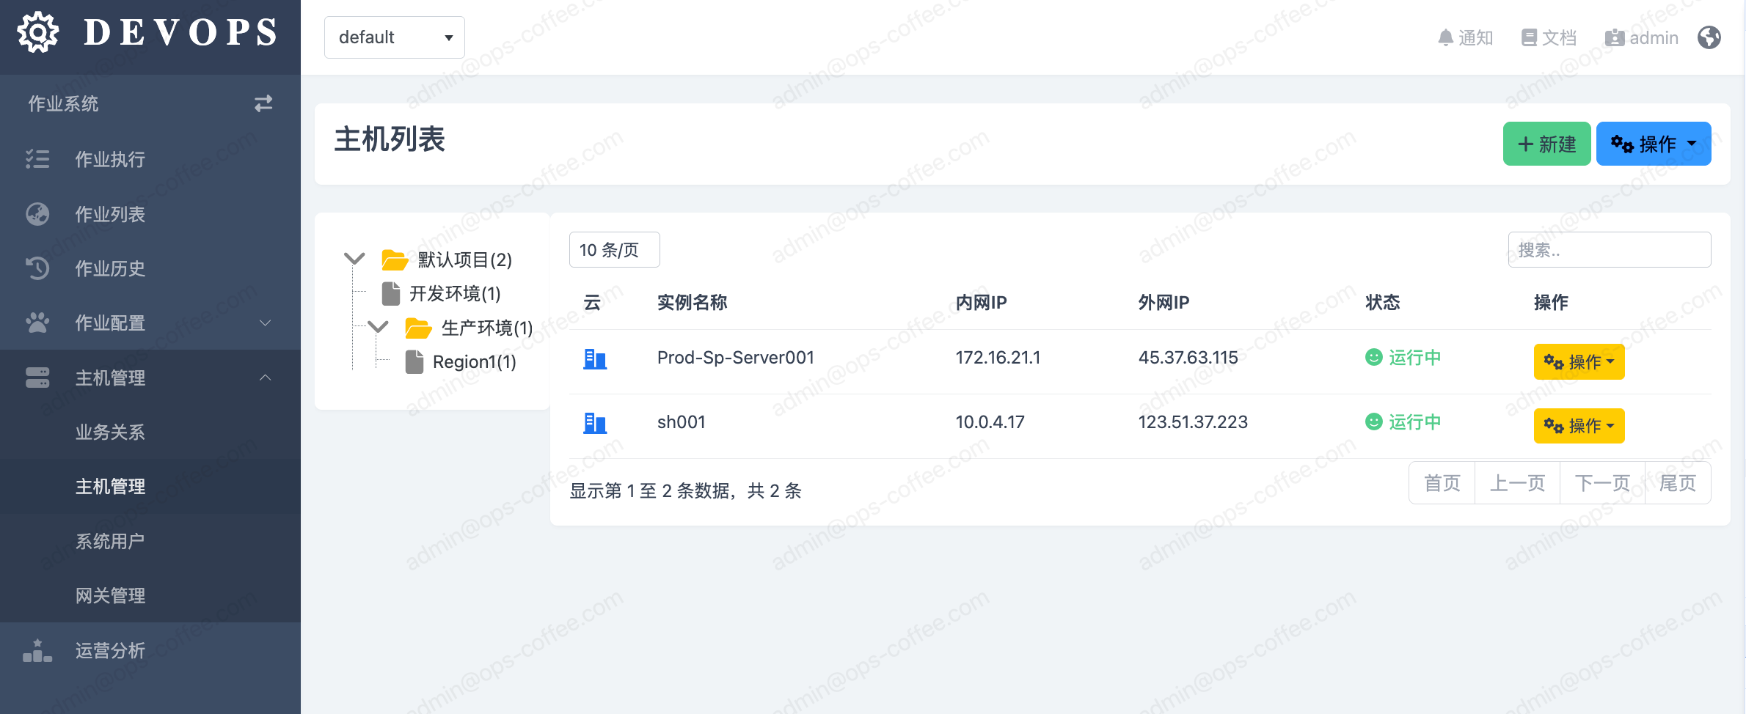Click the DEVOPS gear logo icon
Image resolution: width=1746 pixels, height=714 pixels.
(38, 33)
